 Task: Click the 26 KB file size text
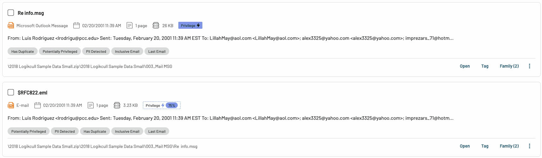(x=168, y=26)
